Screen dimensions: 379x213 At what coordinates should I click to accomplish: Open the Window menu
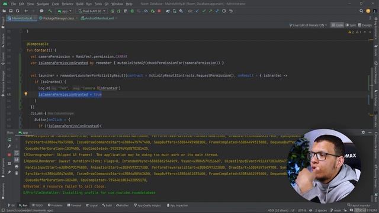(117, 4)
